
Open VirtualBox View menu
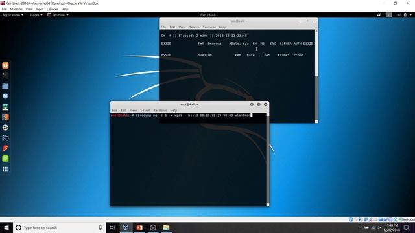point(29,9)
